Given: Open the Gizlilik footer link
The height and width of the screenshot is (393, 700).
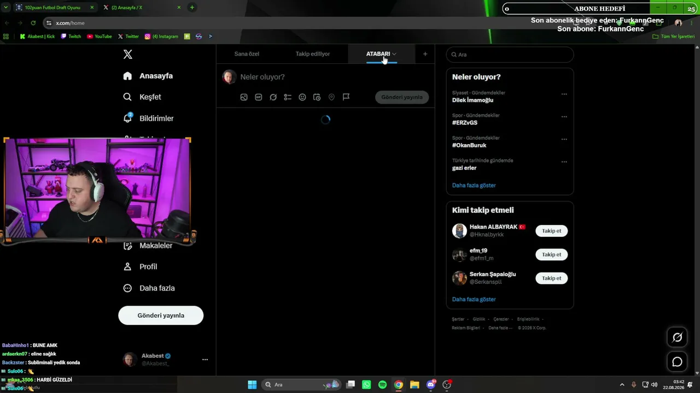Looking at the screenshot, I should click(x=479, y=319).
